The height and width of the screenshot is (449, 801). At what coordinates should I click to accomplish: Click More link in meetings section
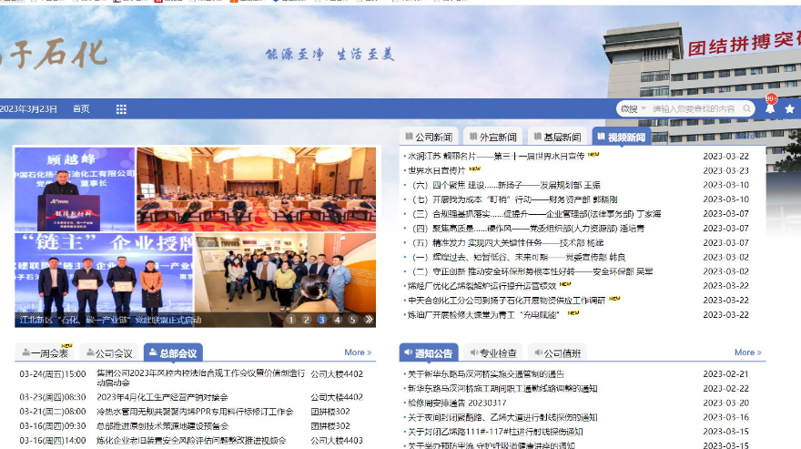[x=358, y=352]
